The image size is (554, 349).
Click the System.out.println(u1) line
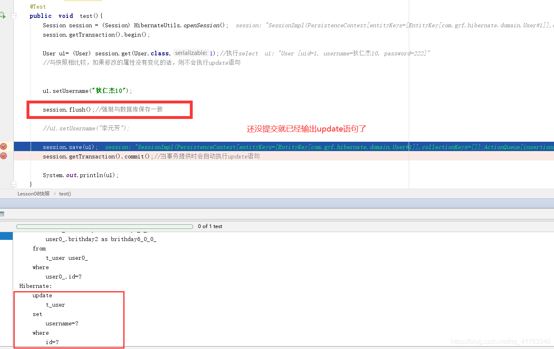point(81,175)
